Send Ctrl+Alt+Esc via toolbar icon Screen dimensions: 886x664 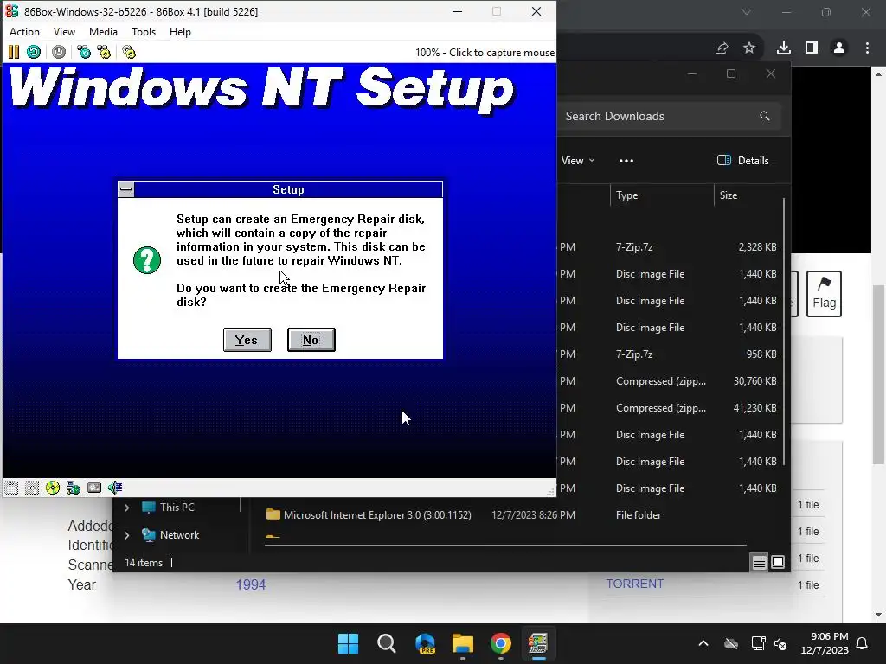[104, 53]
